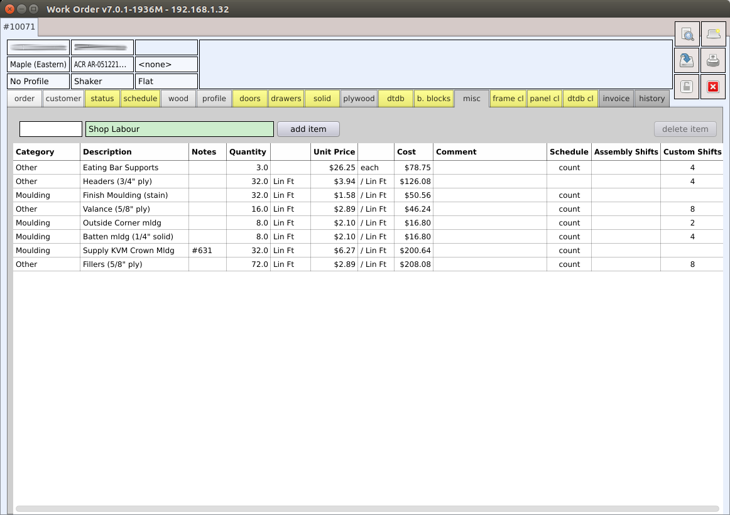The width and height of the screenshot is (730, 515).
Task: Click the new work order icon
Action: 713,34
